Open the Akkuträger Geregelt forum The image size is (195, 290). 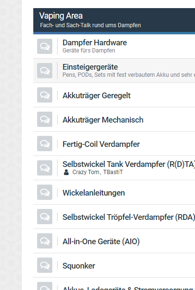pyautogui.click(x=97, y=95)
